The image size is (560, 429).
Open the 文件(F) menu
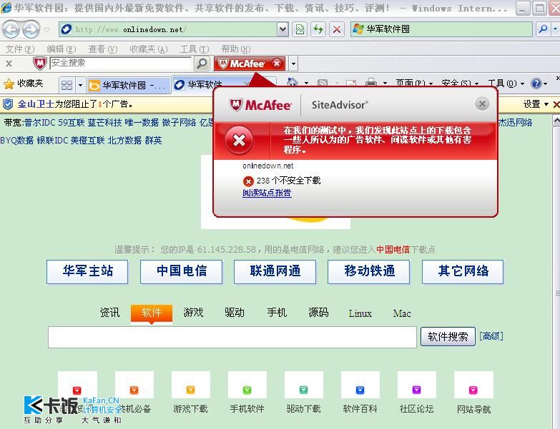[20, 49]
